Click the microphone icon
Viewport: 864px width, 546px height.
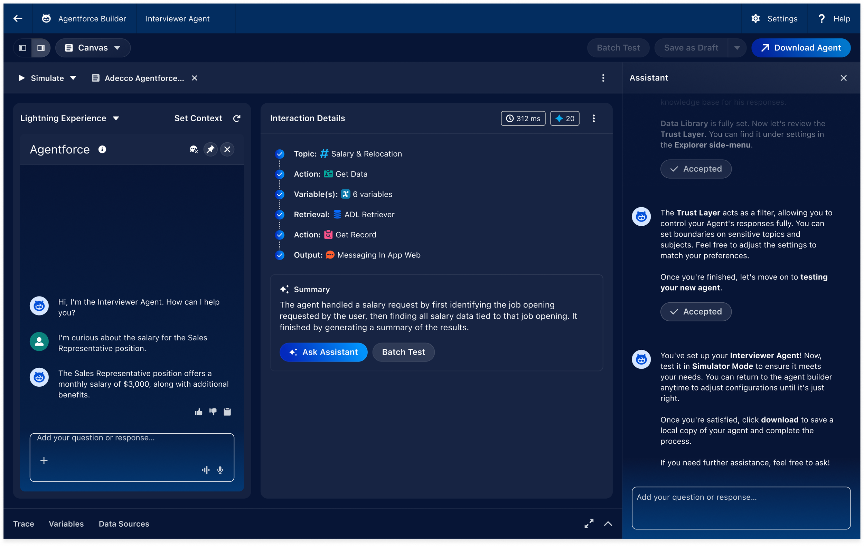220,470
